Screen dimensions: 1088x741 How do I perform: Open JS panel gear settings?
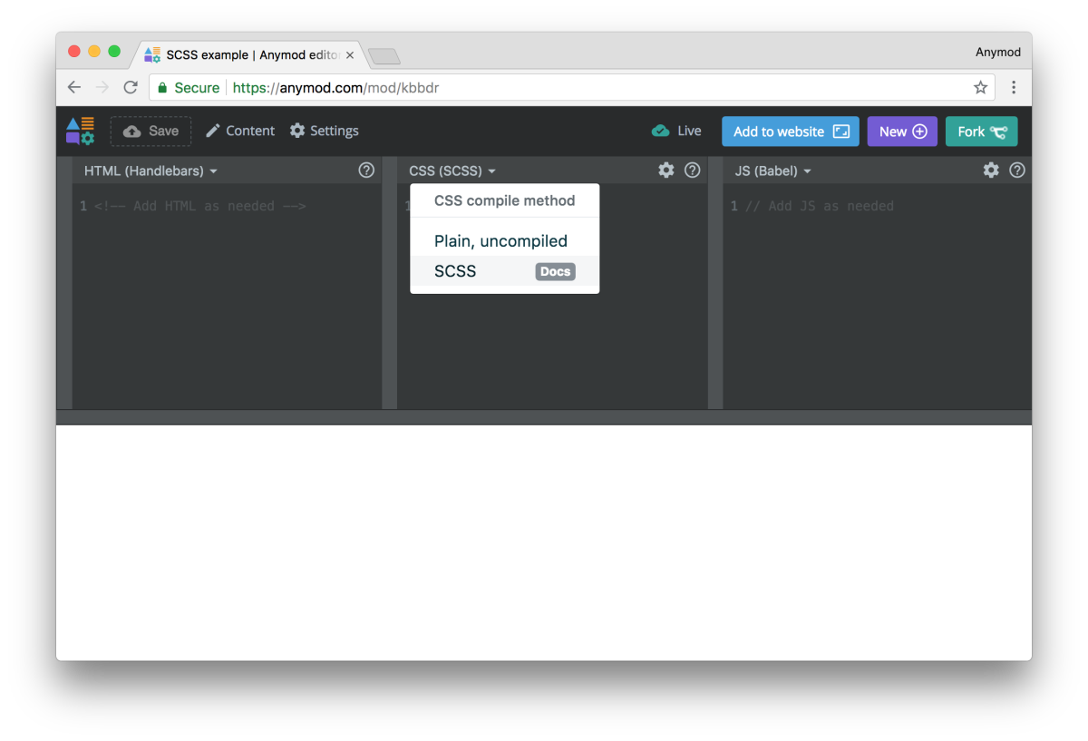click(x=991, y=170)
